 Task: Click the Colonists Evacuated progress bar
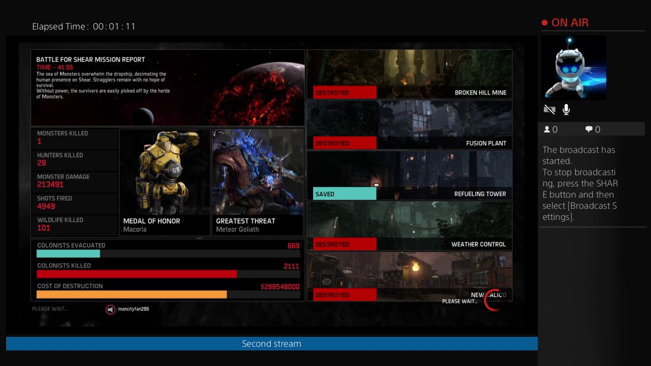[x=168, y=254]
